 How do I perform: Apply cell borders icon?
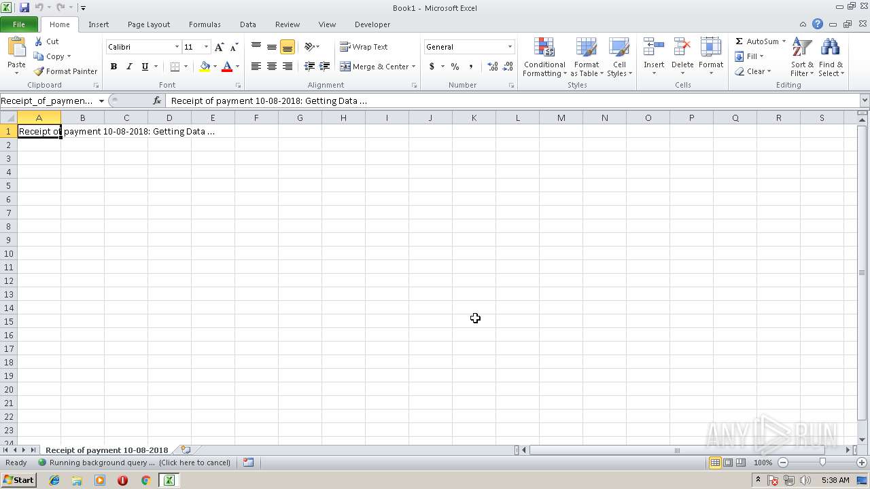tap(175, 67)
